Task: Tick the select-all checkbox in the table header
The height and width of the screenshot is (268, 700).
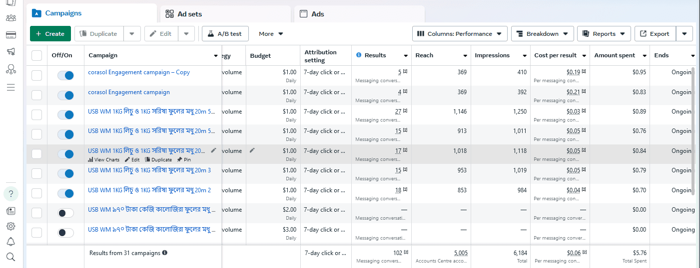Action: point(37,55)
